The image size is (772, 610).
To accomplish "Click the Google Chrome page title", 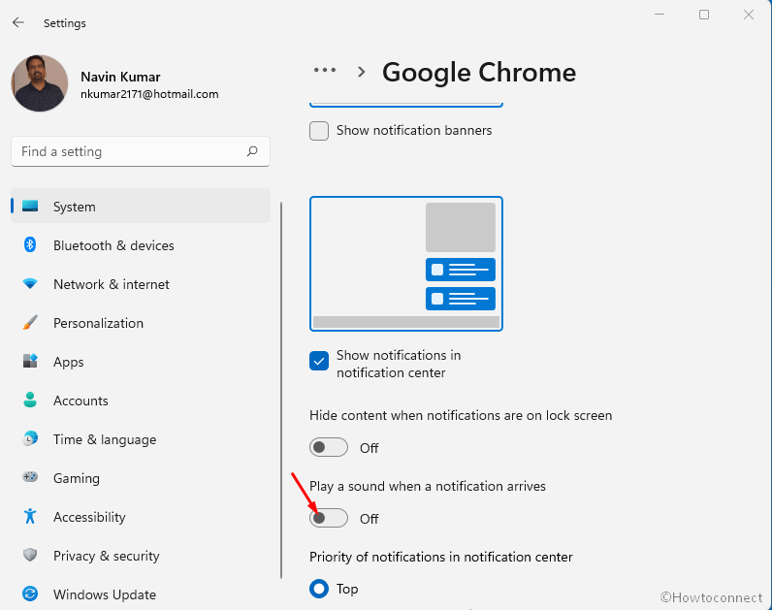I will click(x=479, y=73).
